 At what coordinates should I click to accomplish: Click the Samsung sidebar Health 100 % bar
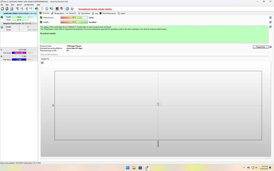[19, 17]
